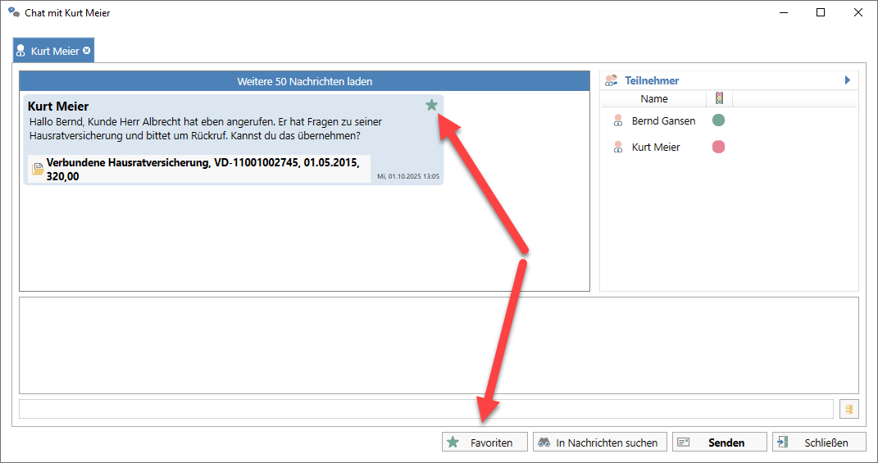Select participant Bernd Gansen

click(663, 120)
